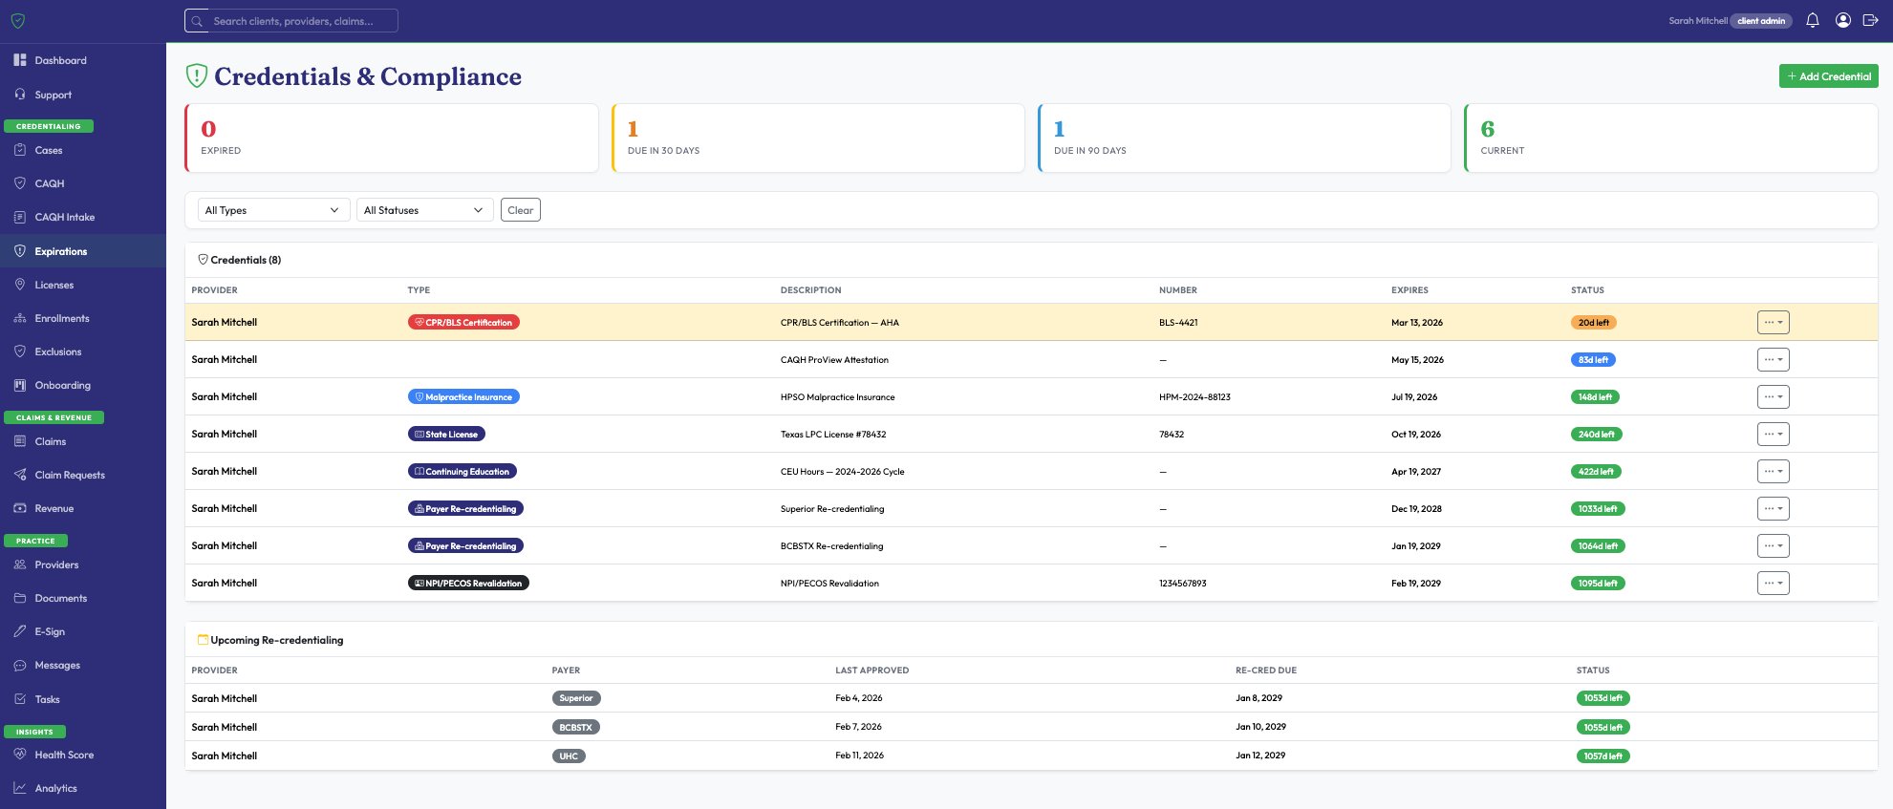Open actions menu for CPR/BLS Certification row
The height and width of the screenshot is (809, 1893).
(1773, 323)
